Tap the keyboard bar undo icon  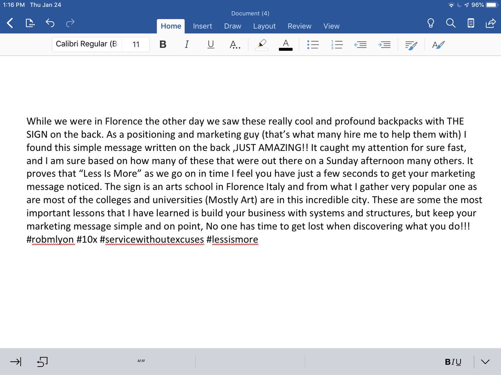click(43, 362)
